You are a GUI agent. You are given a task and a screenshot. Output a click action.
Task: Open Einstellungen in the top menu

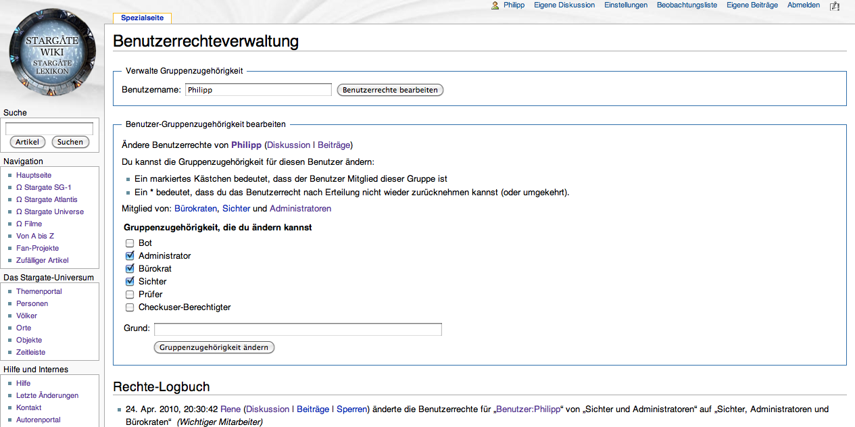click(625, 5)
